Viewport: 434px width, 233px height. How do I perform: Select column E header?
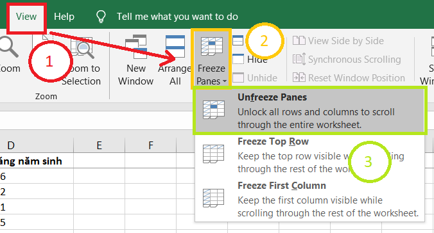click(x=99, y=145)
